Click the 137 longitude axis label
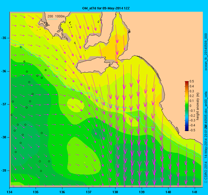This screenshot has width=208, height=195. (x=89, y=192)
